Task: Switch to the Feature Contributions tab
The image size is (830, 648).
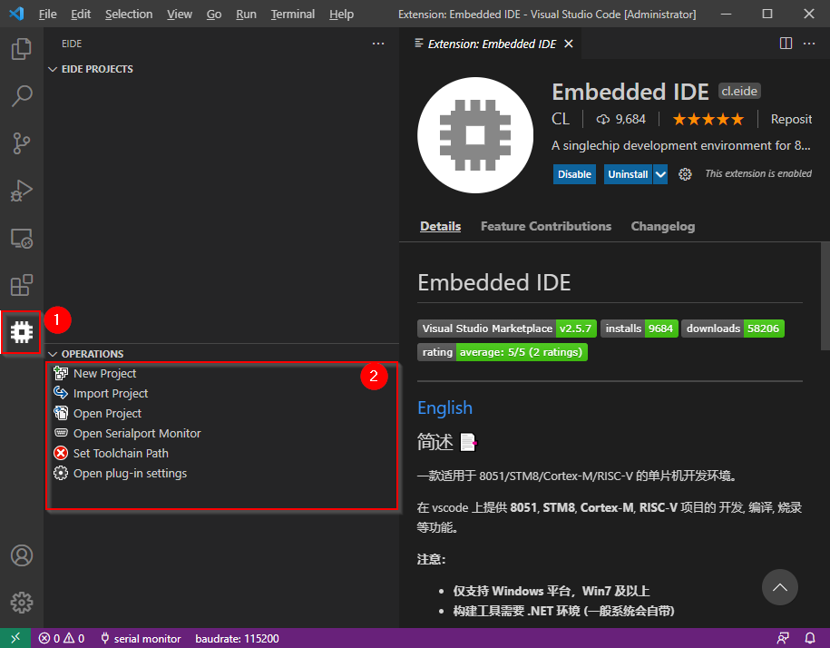Action: pos(546,226)
